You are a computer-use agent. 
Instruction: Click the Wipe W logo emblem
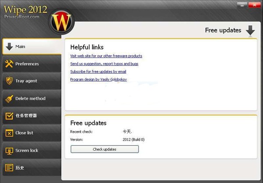point(62,20)
